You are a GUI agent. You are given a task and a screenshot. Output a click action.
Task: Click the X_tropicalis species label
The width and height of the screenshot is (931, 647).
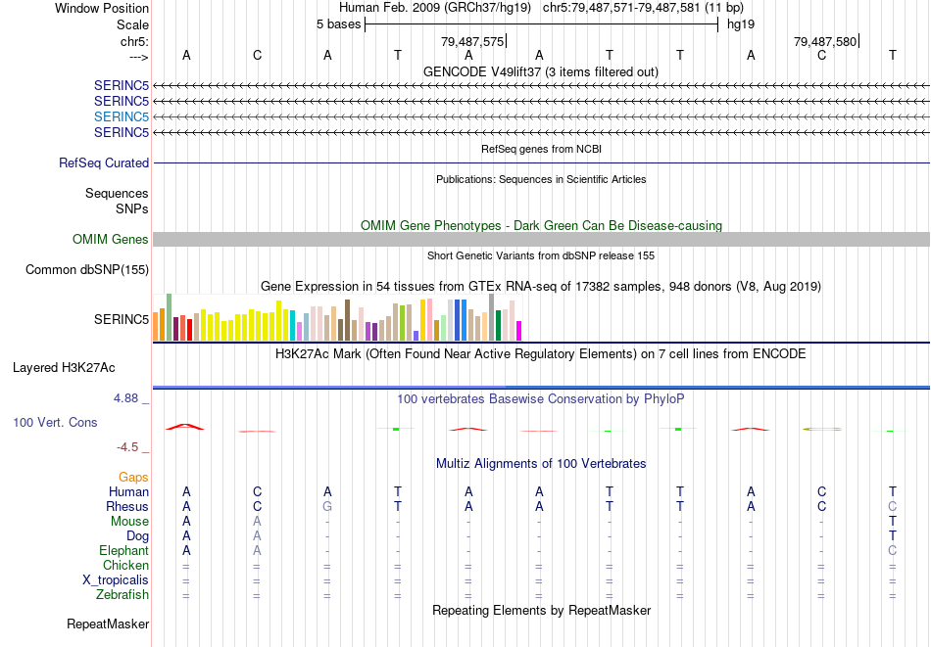[116, 580]
